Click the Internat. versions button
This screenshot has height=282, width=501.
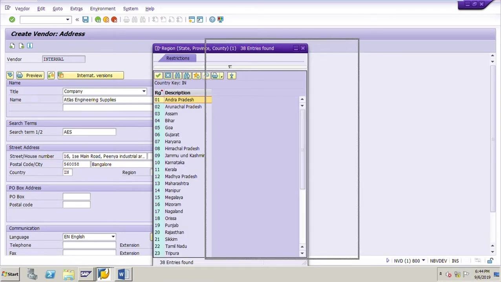coord(91,75)
